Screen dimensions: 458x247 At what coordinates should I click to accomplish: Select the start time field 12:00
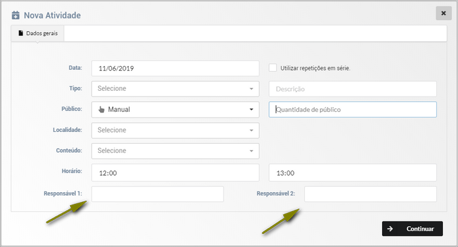click(175, 173)
